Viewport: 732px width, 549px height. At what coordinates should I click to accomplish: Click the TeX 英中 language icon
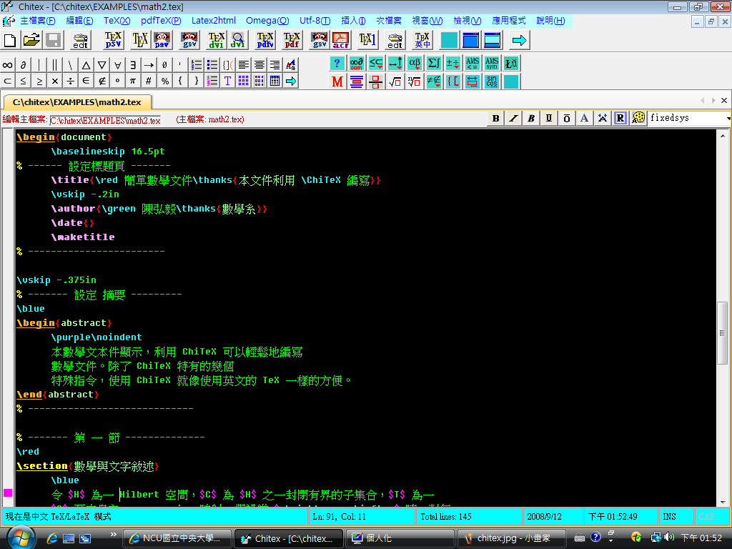(422, 40)
